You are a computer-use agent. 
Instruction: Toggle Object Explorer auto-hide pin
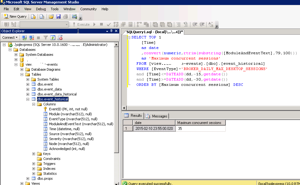coord(111,31)
